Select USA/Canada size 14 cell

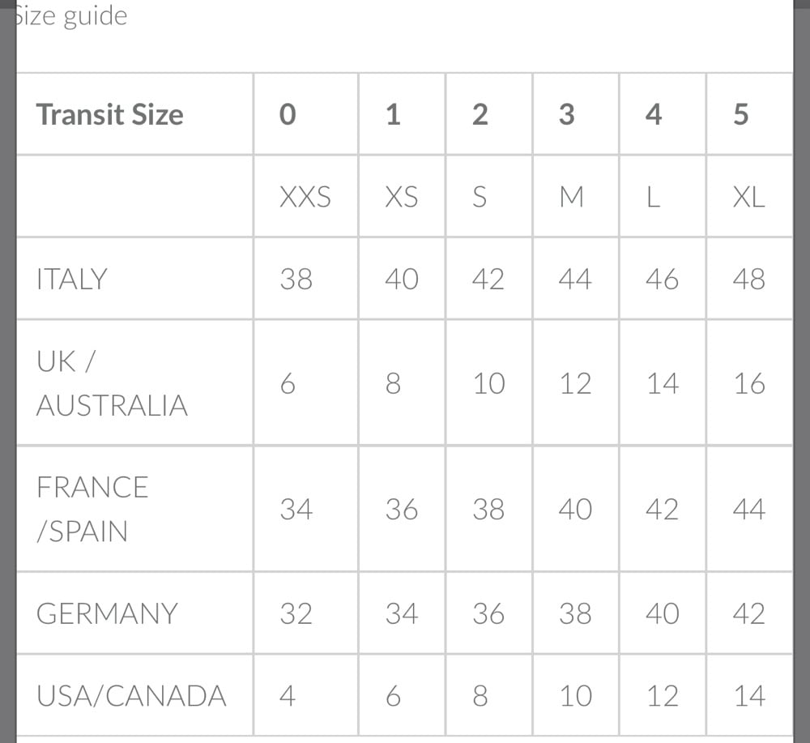pyautogui.click(x=748, y=696)
